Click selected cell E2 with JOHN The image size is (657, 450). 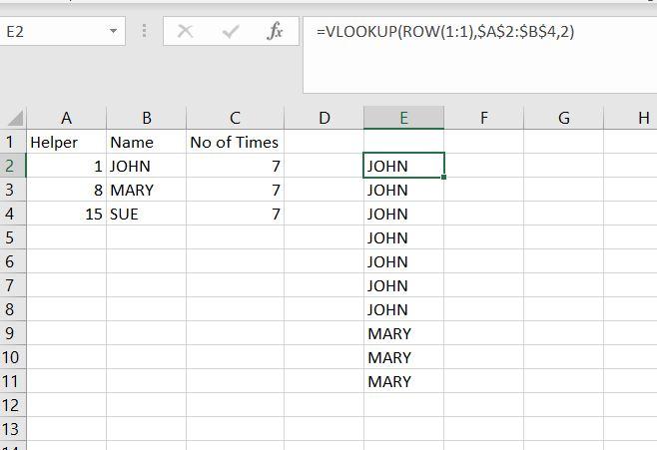(x=403, y=166)
